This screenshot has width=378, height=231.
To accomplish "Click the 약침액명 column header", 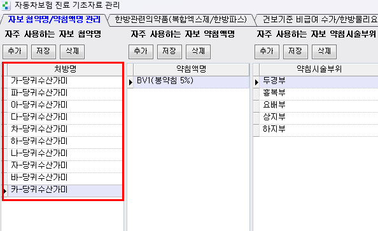I will [x=191, y=69].
